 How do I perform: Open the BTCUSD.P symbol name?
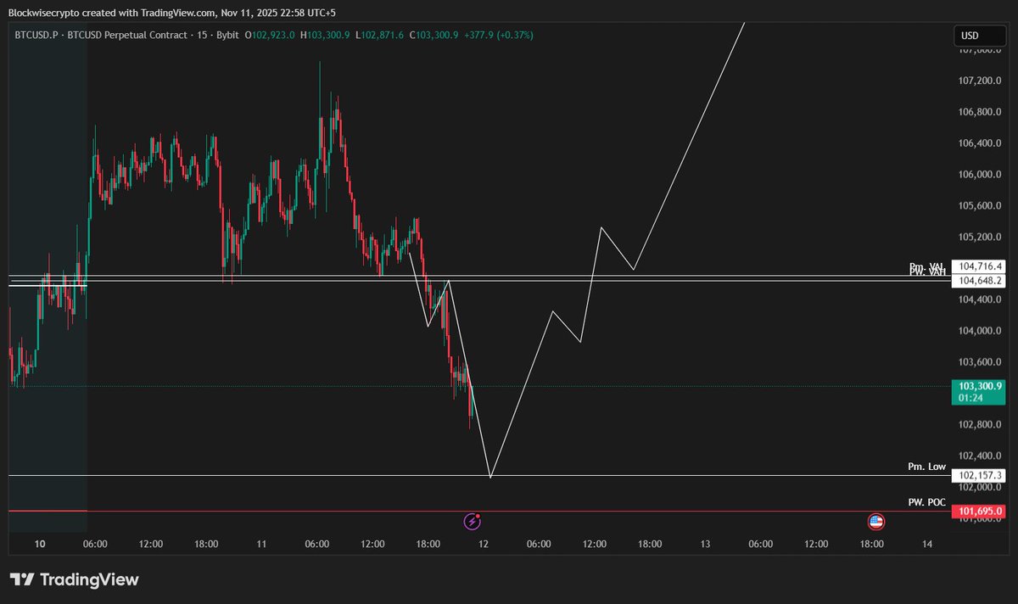(36, 36)
